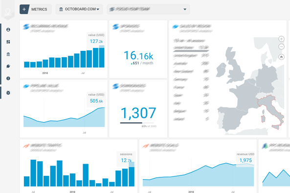Zoom out on the map widget
290x193 pixels.
click(281, 46)
